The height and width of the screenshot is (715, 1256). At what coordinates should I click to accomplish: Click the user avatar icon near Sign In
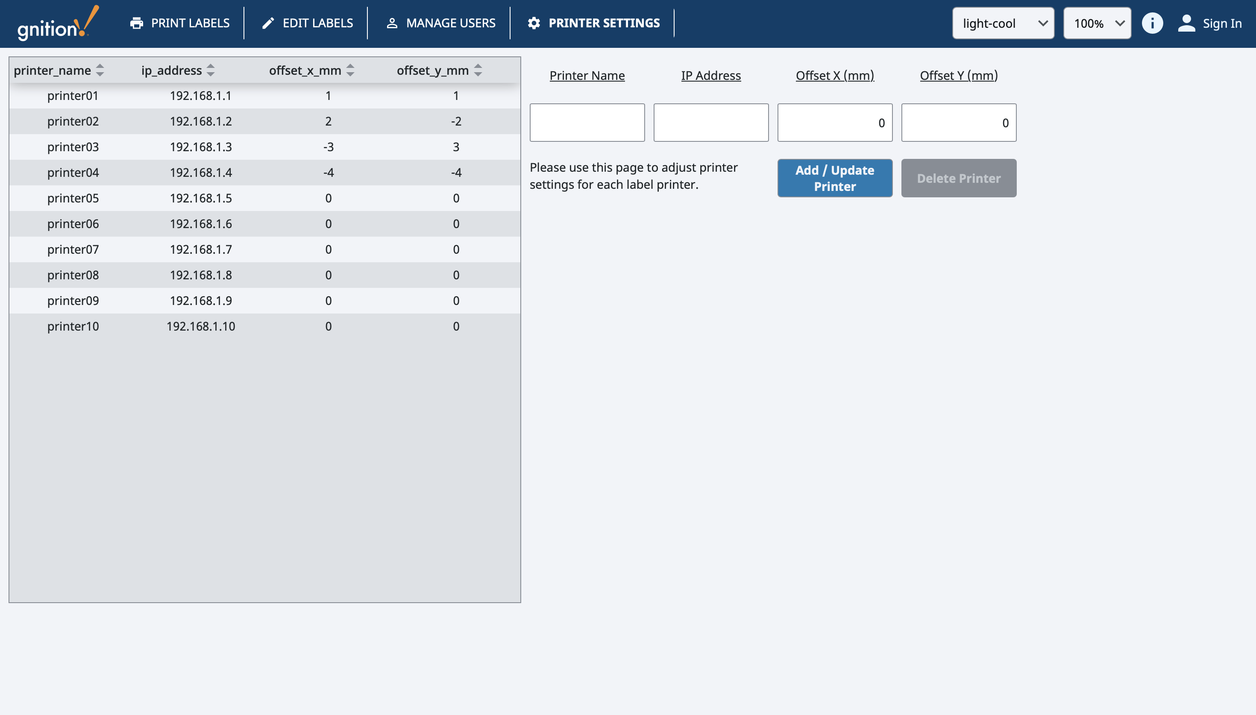(1186, 23)
